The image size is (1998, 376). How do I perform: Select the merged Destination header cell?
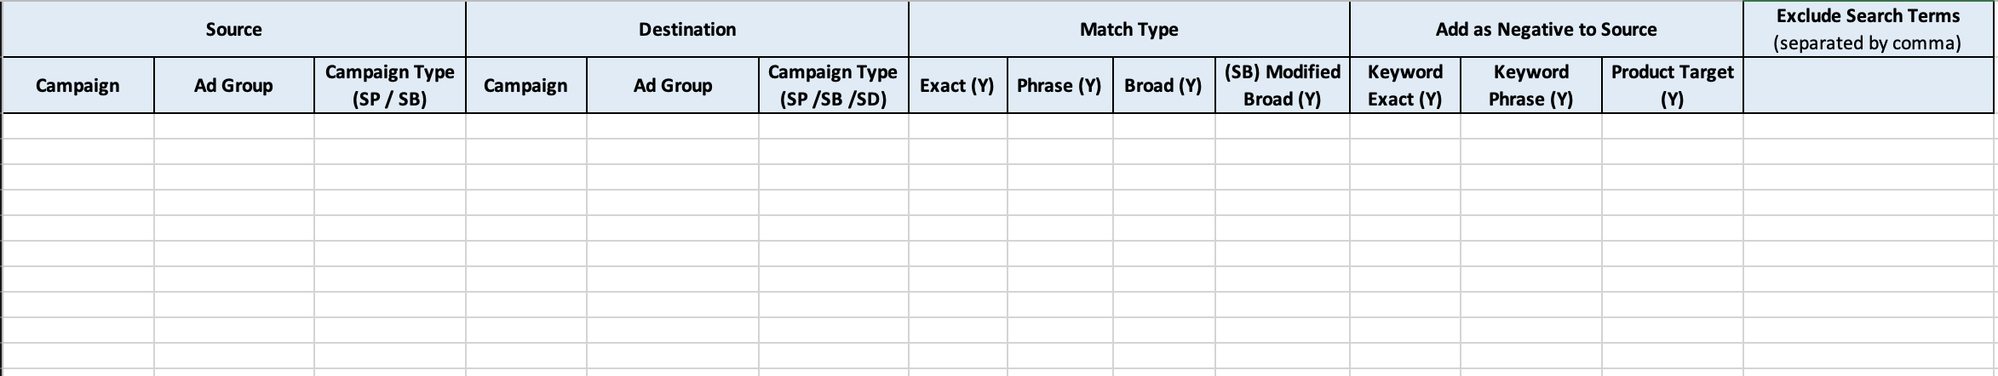coord(686,30)
